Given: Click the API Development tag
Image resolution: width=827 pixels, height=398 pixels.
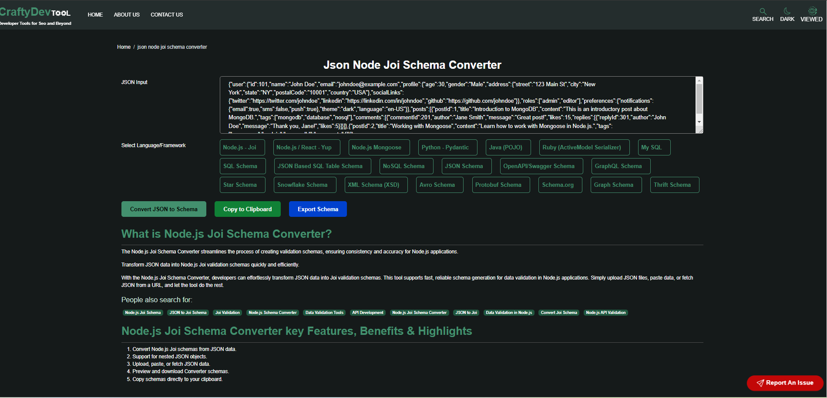Looking at the screenshot, I should 368,313.
